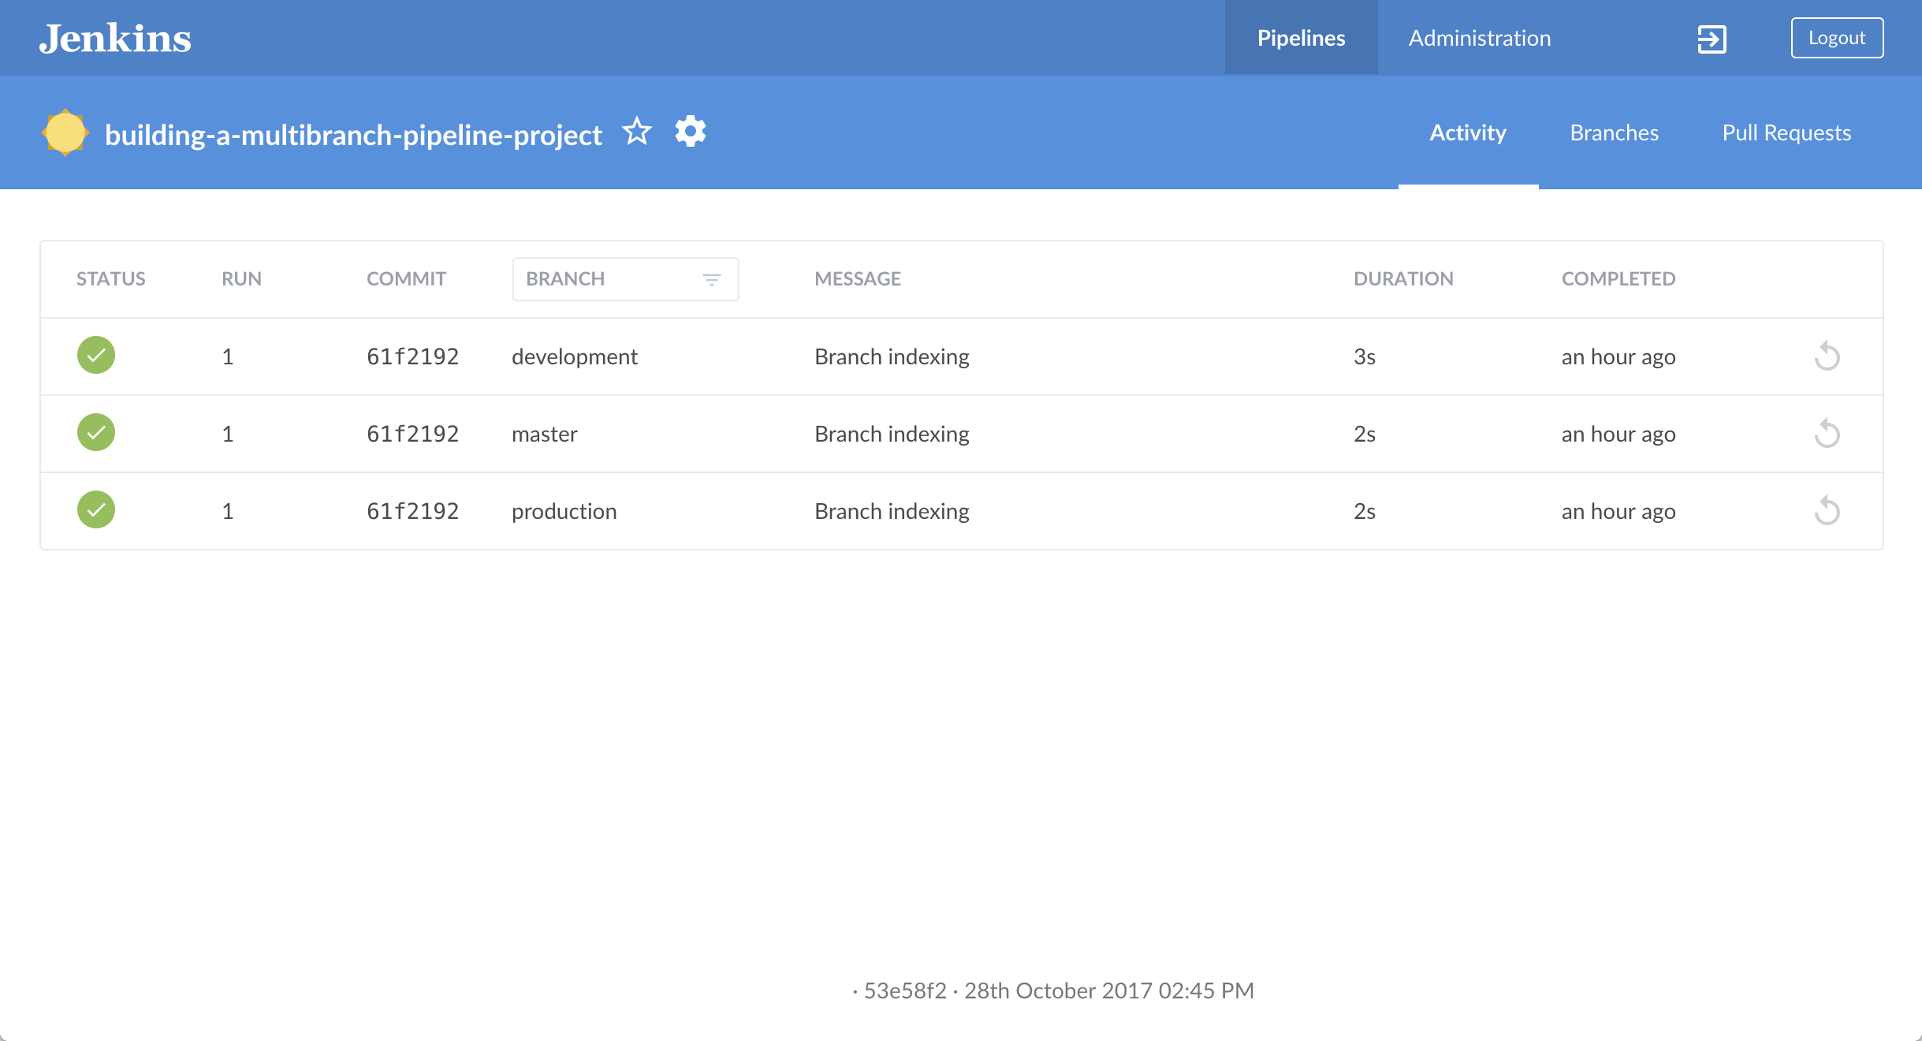Viewport: 1922px width, 1041px height.
Task: Click the sunny weather health icon
Action: pyautogui.click(x=65, y=132)
